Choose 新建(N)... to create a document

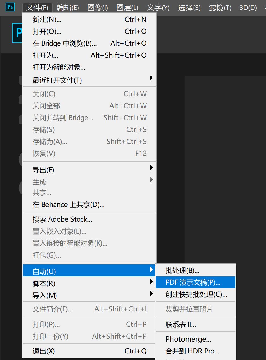(x=89, y=20)
